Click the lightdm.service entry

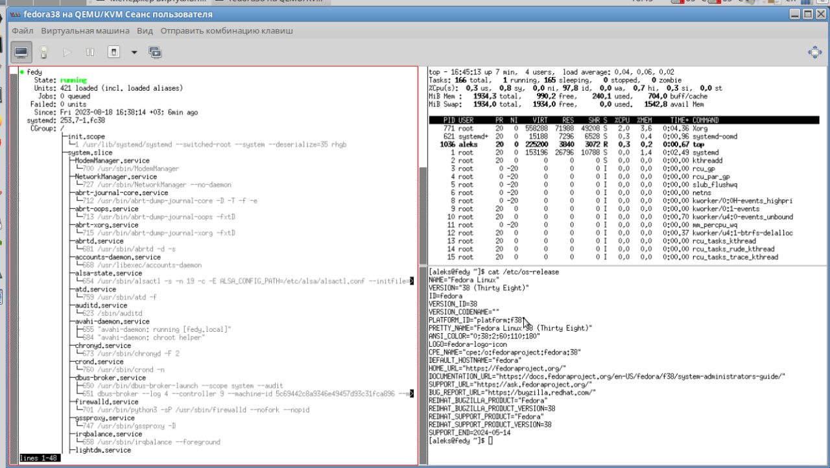[104, 450]
